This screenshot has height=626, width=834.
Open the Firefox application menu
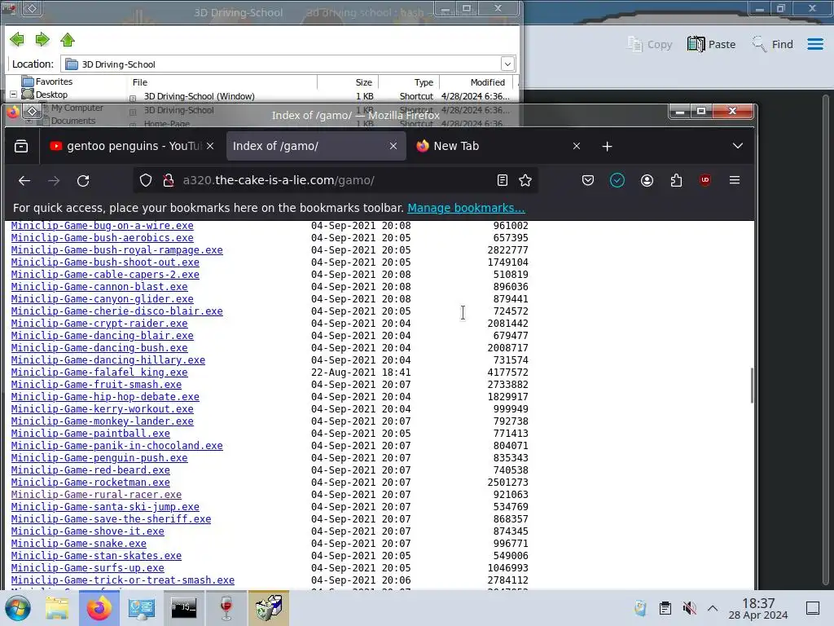click(735, 180)
